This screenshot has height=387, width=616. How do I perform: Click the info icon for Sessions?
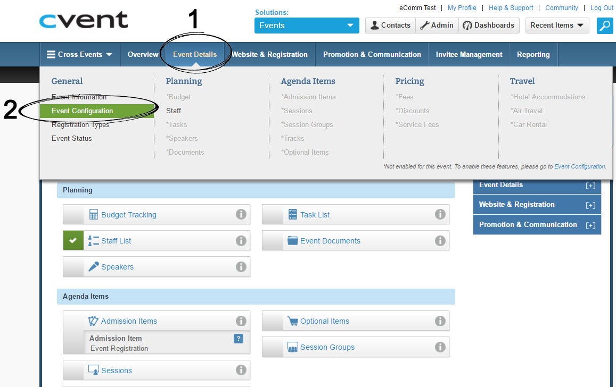tap(241, 370)
